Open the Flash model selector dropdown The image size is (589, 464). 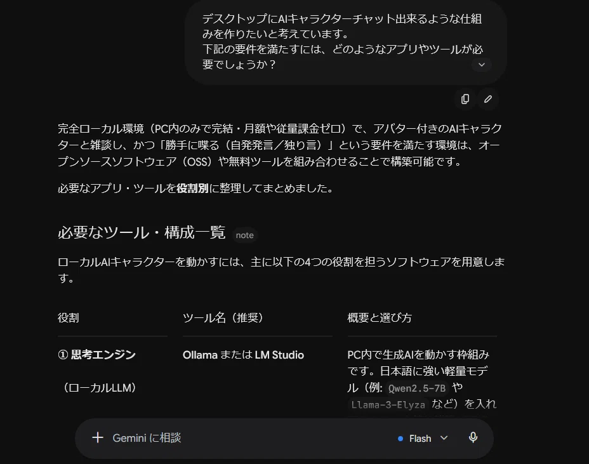423,439
